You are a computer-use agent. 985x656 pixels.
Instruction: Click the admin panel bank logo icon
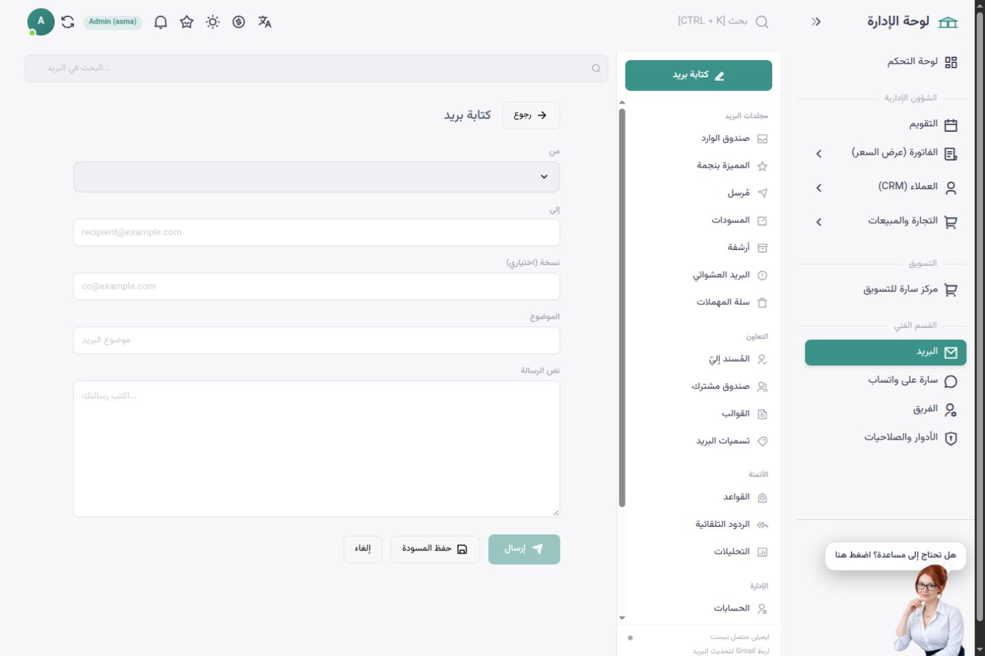(x=948, y=22)
